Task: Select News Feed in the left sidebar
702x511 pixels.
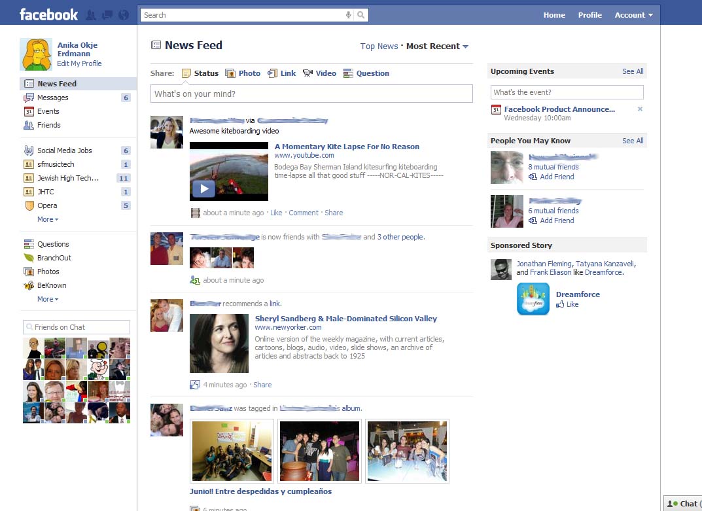Action: [x=78, y=84]
